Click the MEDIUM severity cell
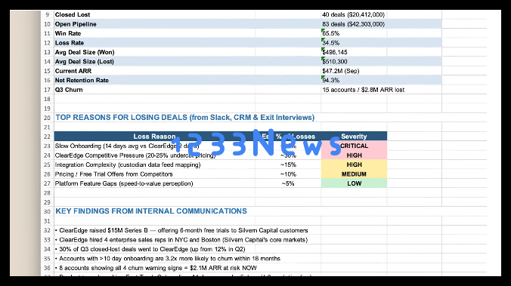The image size is (511, 286). pyautogui.click(x=354, y=174)
